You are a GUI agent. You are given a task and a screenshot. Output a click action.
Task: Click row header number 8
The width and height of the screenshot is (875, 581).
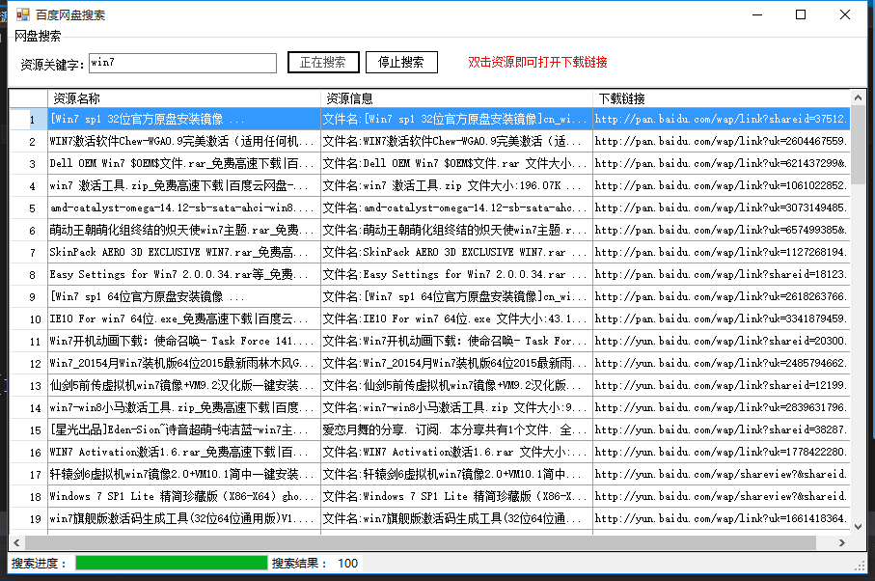29,274
